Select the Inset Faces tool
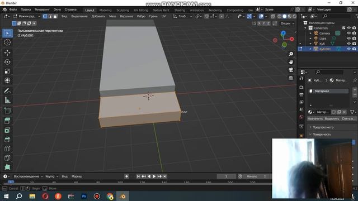This screenshot has width=358, height=201. pos(7,130)
